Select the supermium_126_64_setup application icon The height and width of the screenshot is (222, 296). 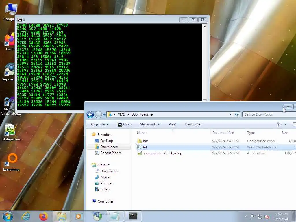(x=140, y=153)
